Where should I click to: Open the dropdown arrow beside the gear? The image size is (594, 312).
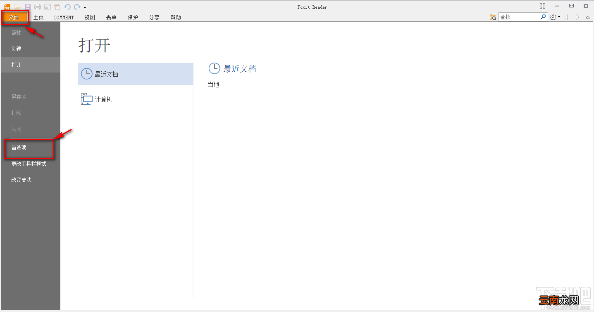(559, 17)
